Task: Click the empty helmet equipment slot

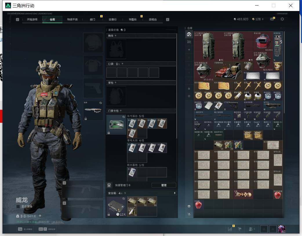Action: 93,43
